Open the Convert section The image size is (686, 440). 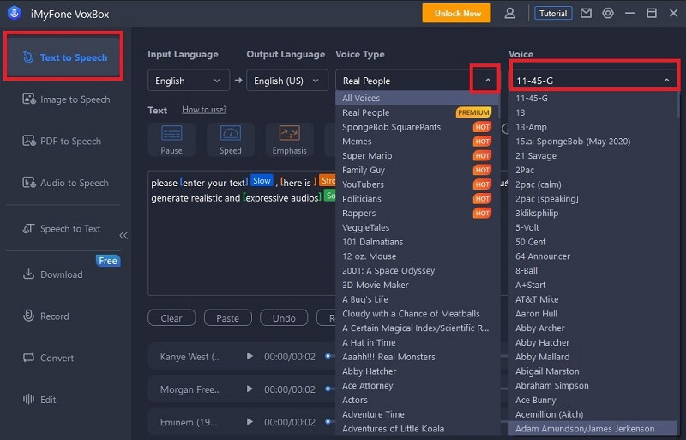coord(48,358)
